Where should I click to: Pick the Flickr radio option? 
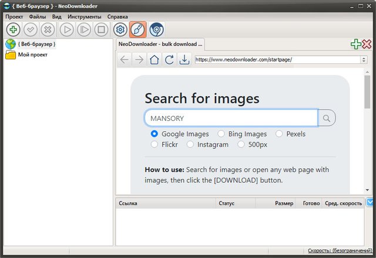coord(155,144)
